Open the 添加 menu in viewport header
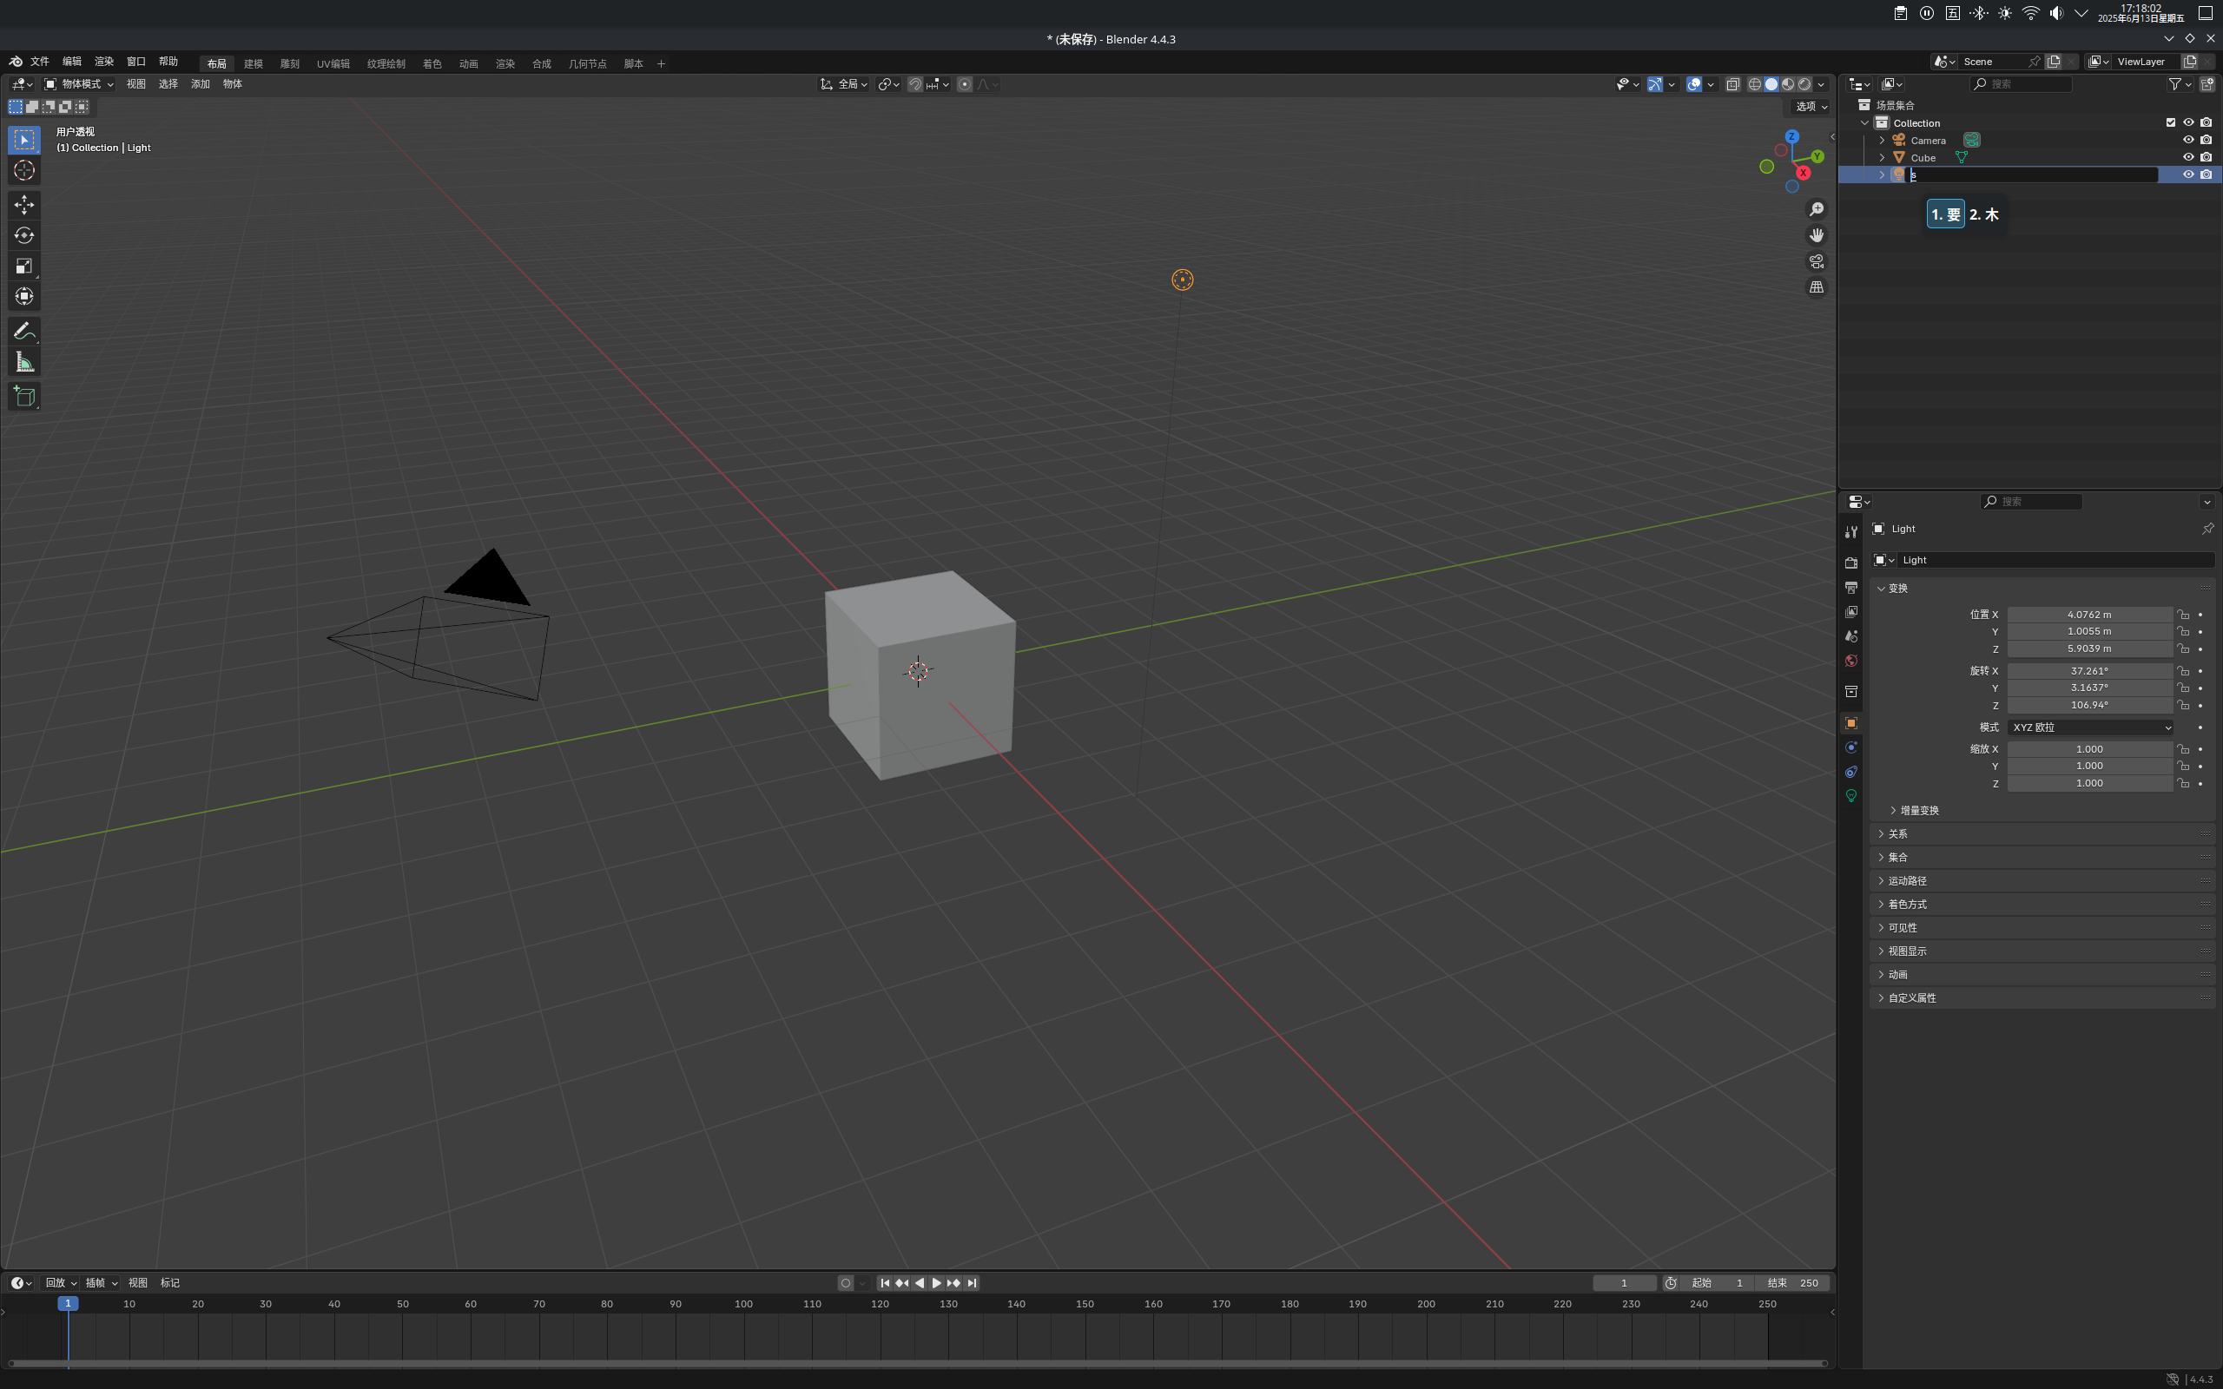2223x1389 pixels. point(201,83)
